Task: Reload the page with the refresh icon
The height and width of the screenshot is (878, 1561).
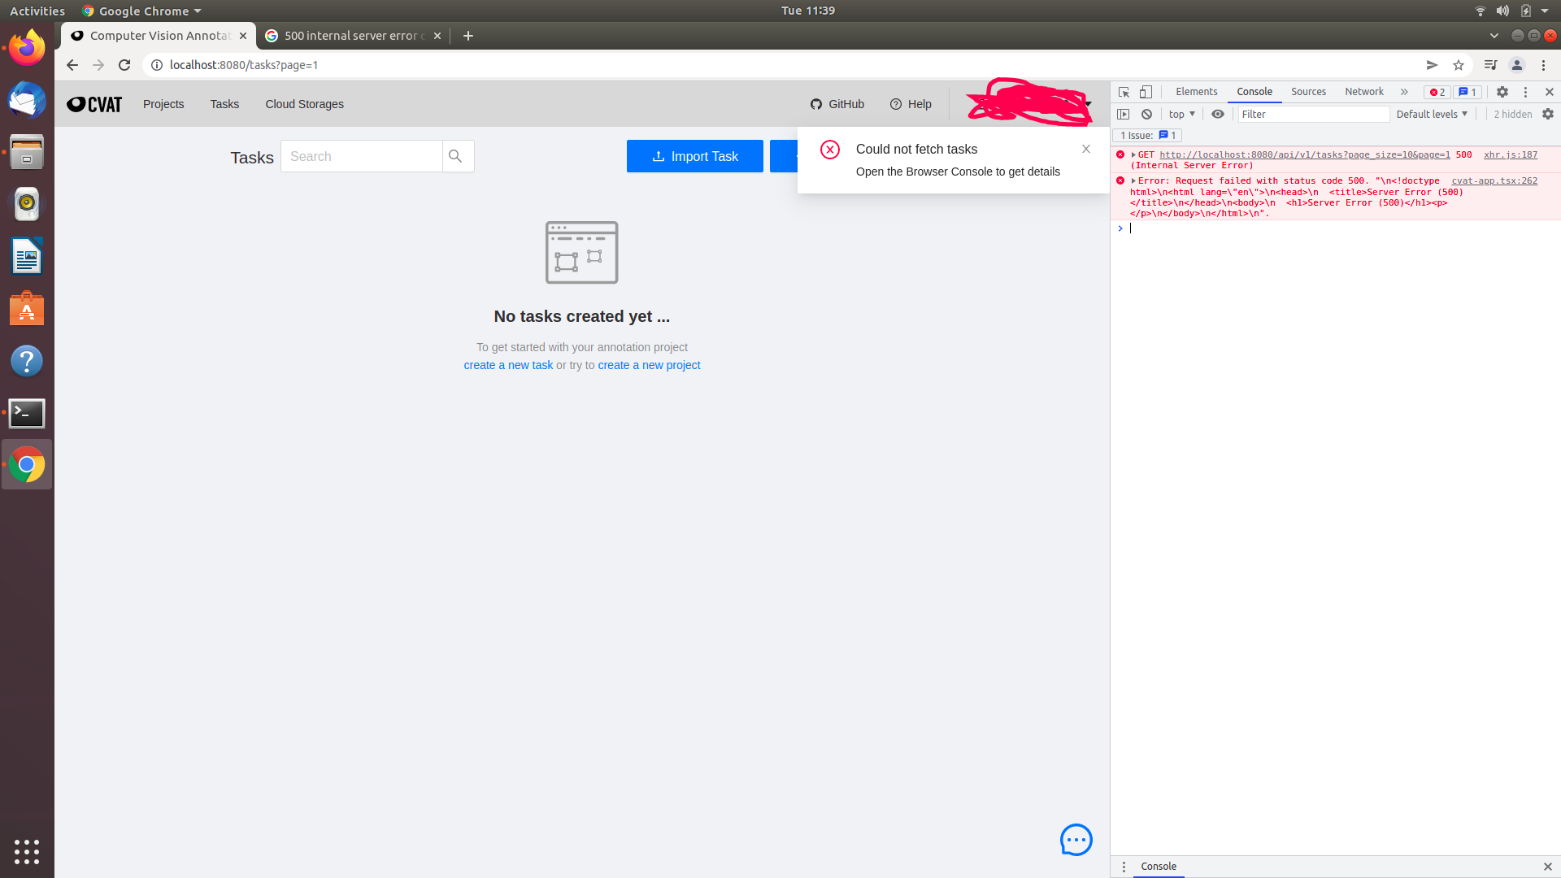Action: pos(124,65)
